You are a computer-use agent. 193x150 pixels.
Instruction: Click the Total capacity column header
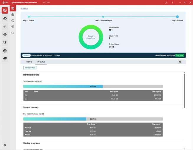pyautogui.click(x=156, y=92)
